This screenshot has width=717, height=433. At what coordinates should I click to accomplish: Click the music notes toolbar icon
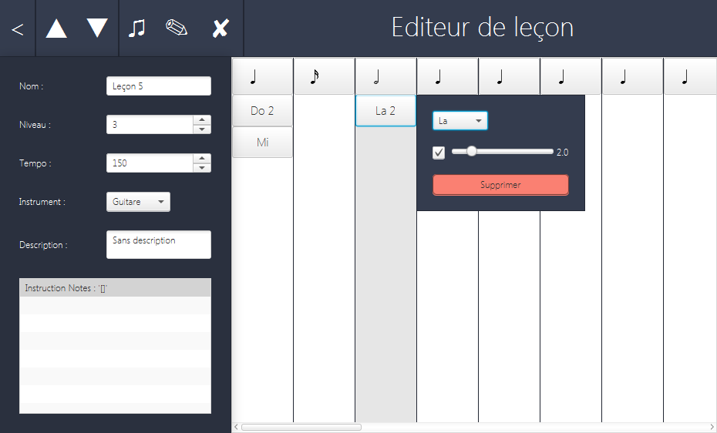(x=136, y=29)
